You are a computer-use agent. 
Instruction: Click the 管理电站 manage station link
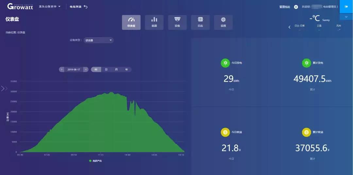(284, 7)
